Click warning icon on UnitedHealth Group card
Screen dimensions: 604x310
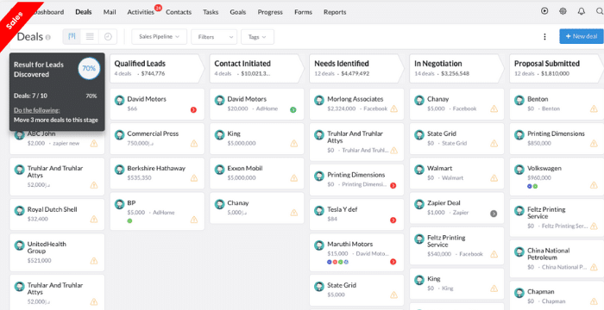94,261
